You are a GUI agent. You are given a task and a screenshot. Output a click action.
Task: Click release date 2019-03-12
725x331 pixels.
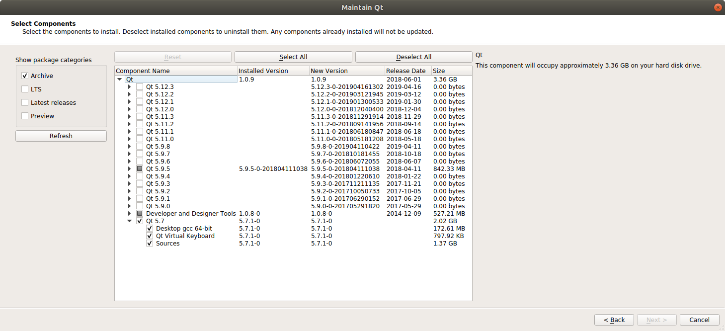pos(404,94)
